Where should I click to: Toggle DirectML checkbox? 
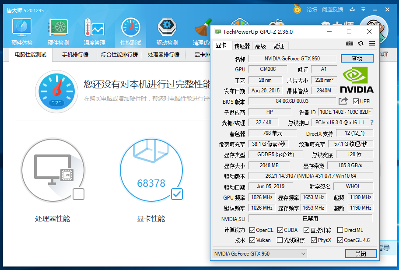coord(340,230)
